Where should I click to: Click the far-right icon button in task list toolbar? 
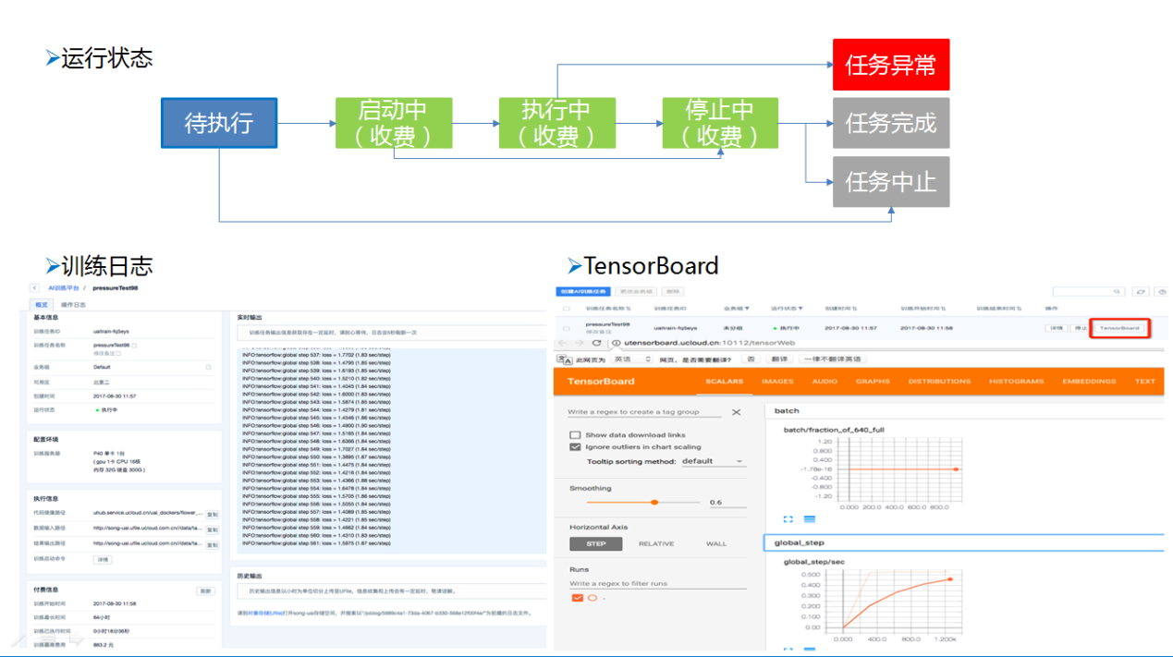click(1162, 291)
